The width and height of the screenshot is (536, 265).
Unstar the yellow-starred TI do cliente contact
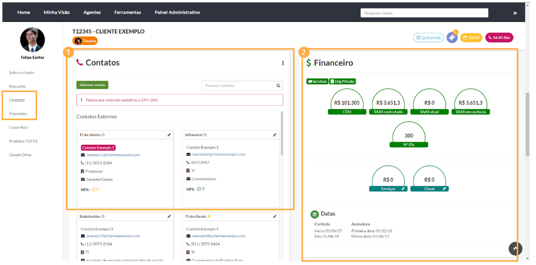click(208, 217)
